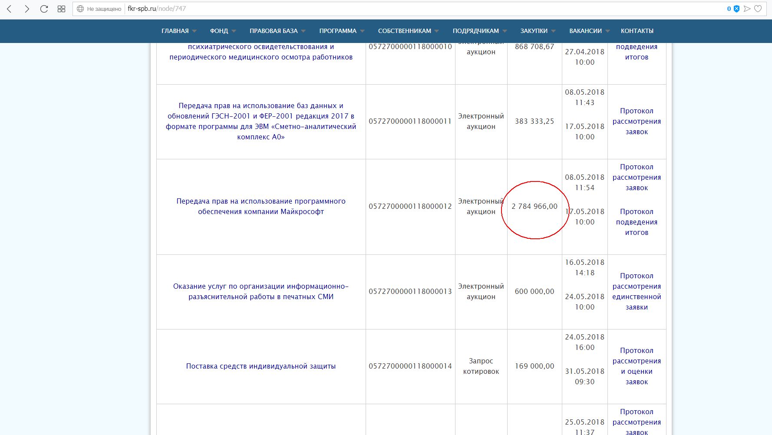The image size is (772, 435).
Task: Expand ВАКАНСИИ dropdown arrow
Action: 607,31
